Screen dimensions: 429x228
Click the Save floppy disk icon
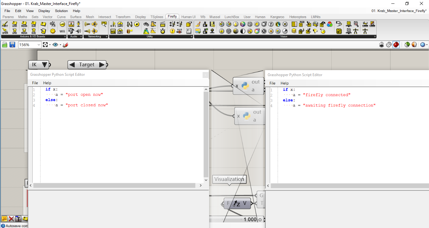(12, 45)
